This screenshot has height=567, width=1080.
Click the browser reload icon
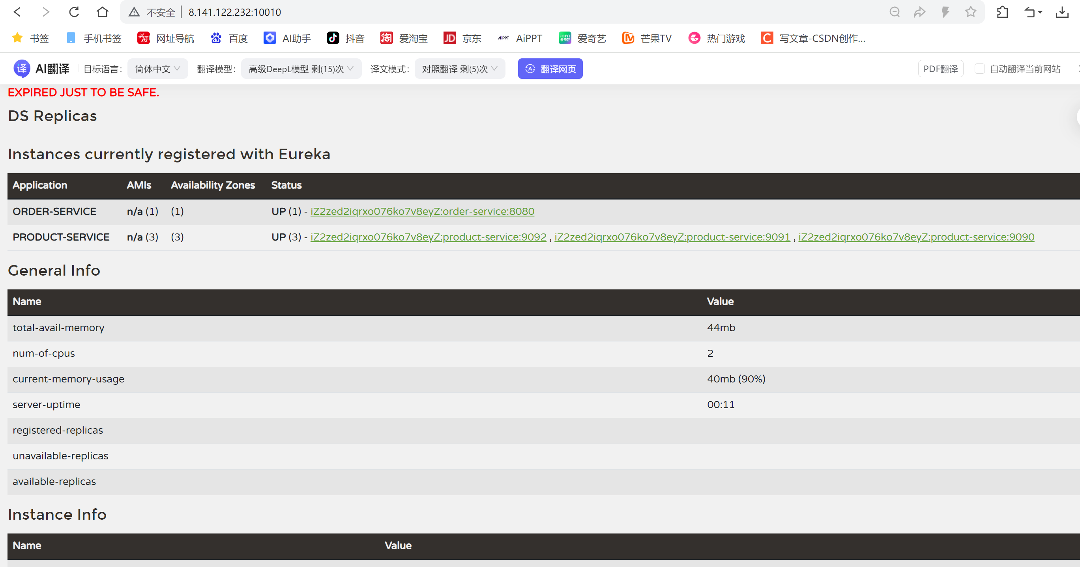pyautogui.click(x=74, y=12)
